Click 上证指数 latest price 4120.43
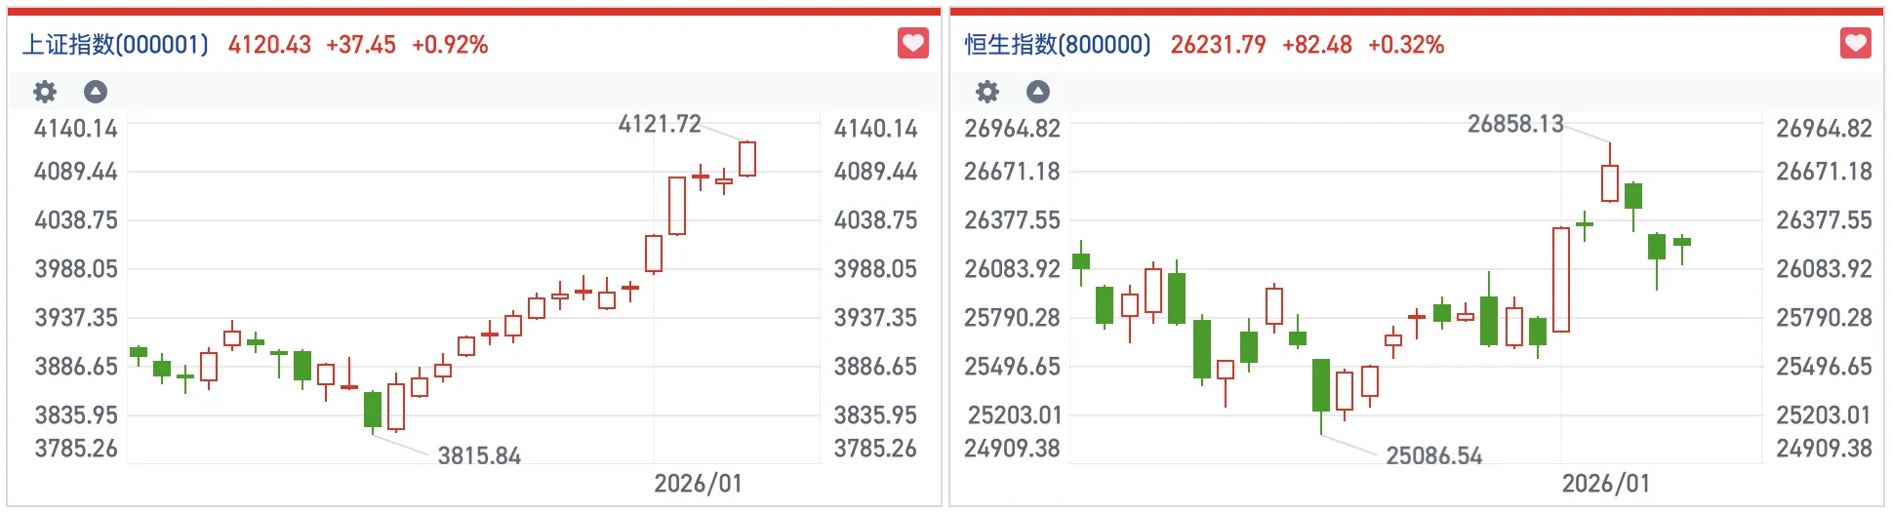 (269, 45)
